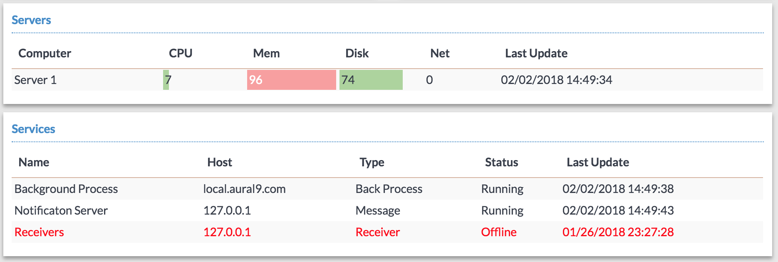
Task: Click the Status column header in Services
Action: click(501, 162)
